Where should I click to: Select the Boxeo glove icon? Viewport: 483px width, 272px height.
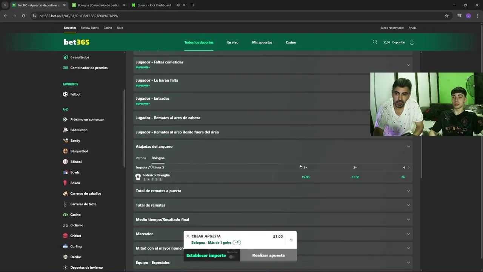coord(65,183)
